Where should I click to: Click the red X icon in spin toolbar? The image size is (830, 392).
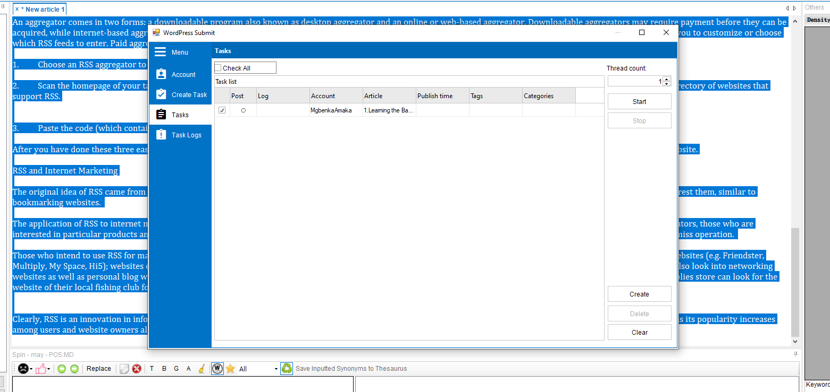click(x=137, y=369)
